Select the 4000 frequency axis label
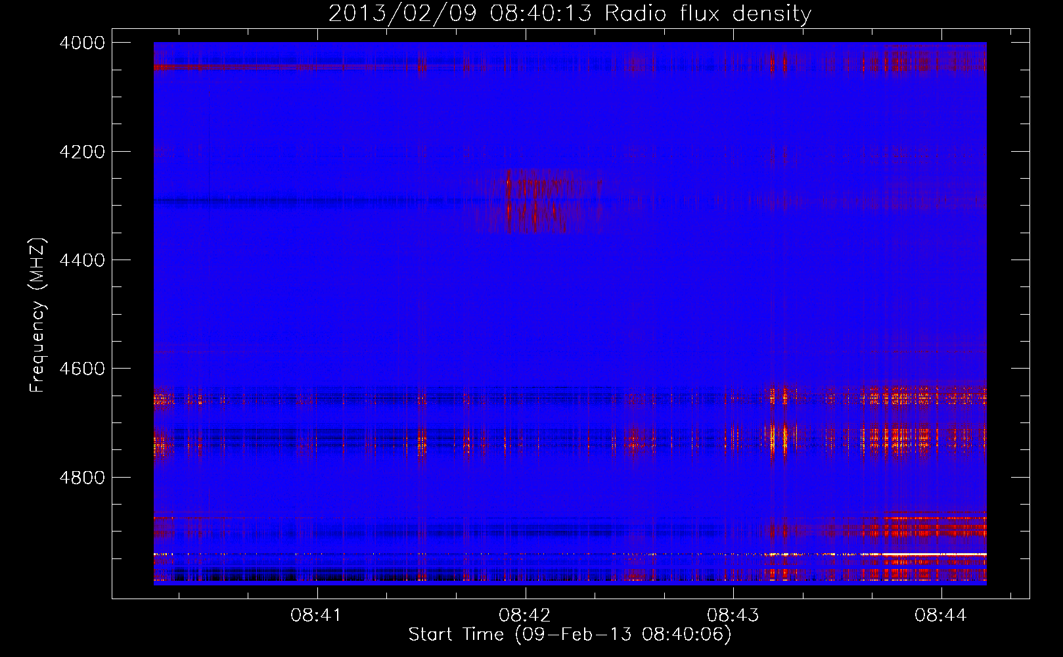This screenshot has height=657, width=1063. (x=82, y=43)
